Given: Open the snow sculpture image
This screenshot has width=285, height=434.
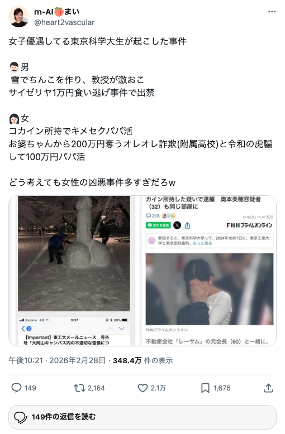Looking at the screenshot, I should point(72,271).
